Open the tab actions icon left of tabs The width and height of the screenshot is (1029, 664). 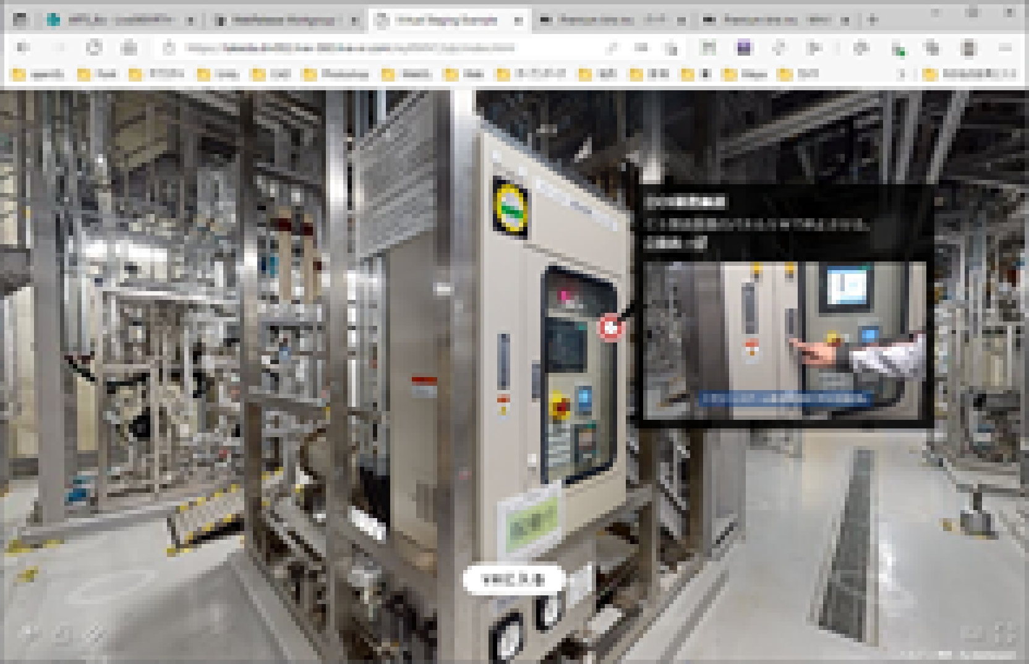pyautogui.click(x=20, y=20)
